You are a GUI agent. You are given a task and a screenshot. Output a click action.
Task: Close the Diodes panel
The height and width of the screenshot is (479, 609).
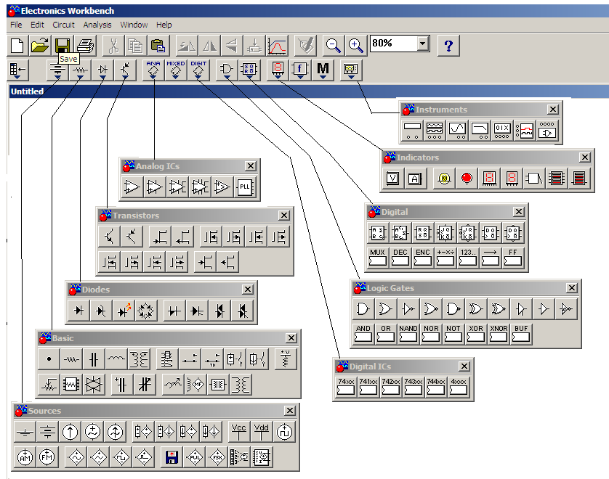247,290
